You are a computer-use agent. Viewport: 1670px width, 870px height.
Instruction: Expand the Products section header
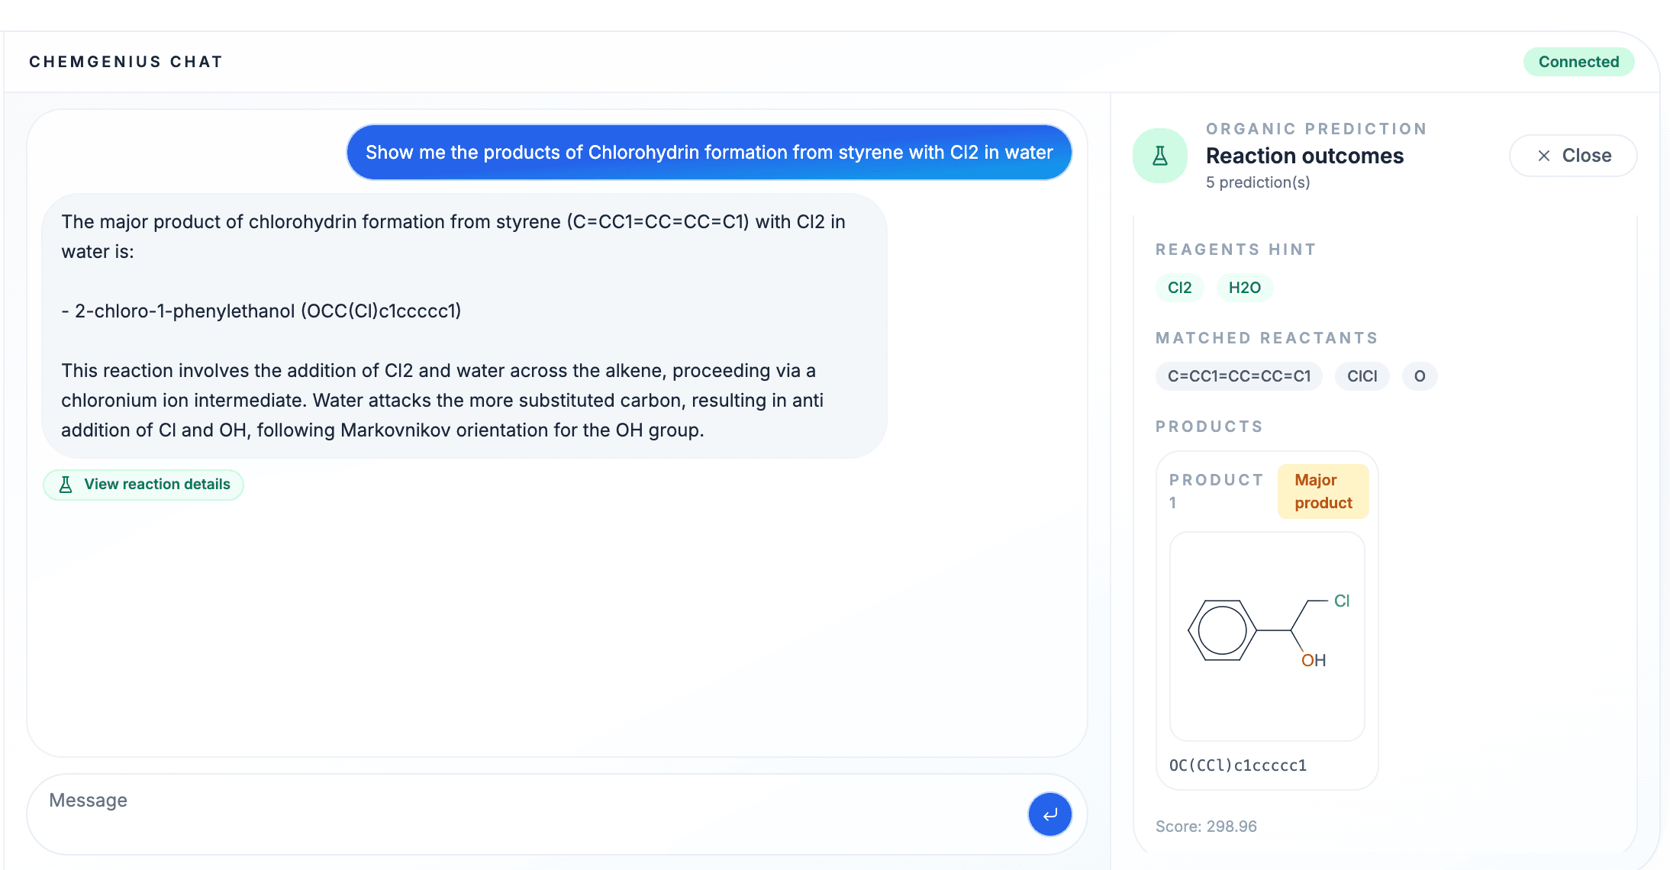tap(1210, 427)
